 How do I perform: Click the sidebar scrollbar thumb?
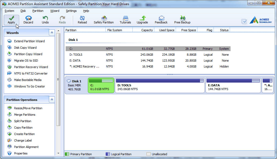[58, 79]
